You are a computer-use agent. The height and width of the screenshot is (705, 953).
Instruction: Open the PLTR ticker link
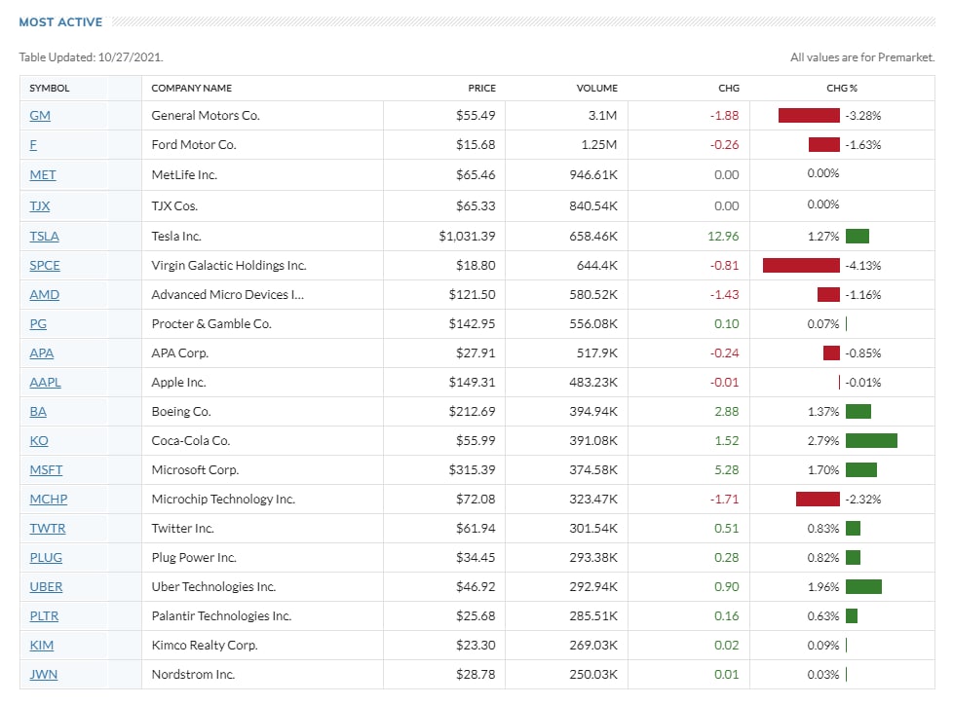pos(45,615)
